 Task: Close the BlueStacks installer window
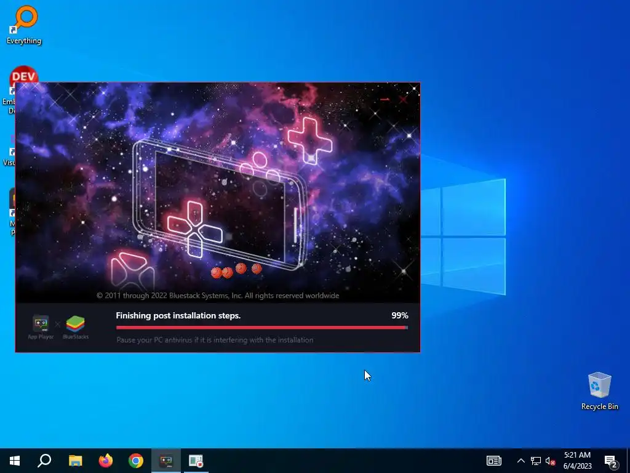coord(403,99)
